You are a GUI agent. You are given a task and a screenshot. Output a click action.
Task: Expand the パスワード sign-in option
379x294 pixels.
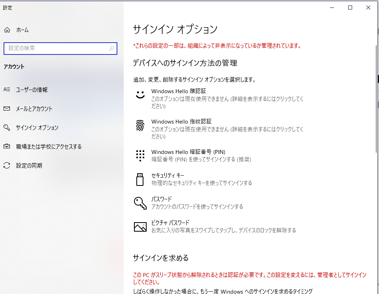219,203
